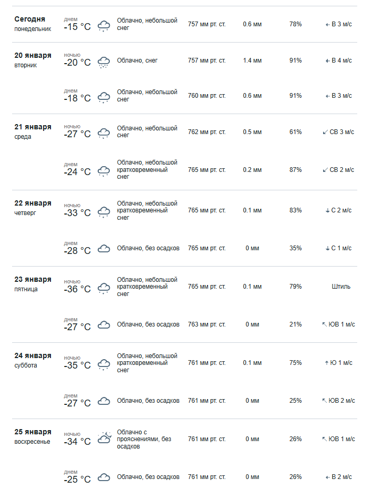Viewport: 373px width, 489px height.
Task: Click the east wind arrow for today
Action: [327, 24]
